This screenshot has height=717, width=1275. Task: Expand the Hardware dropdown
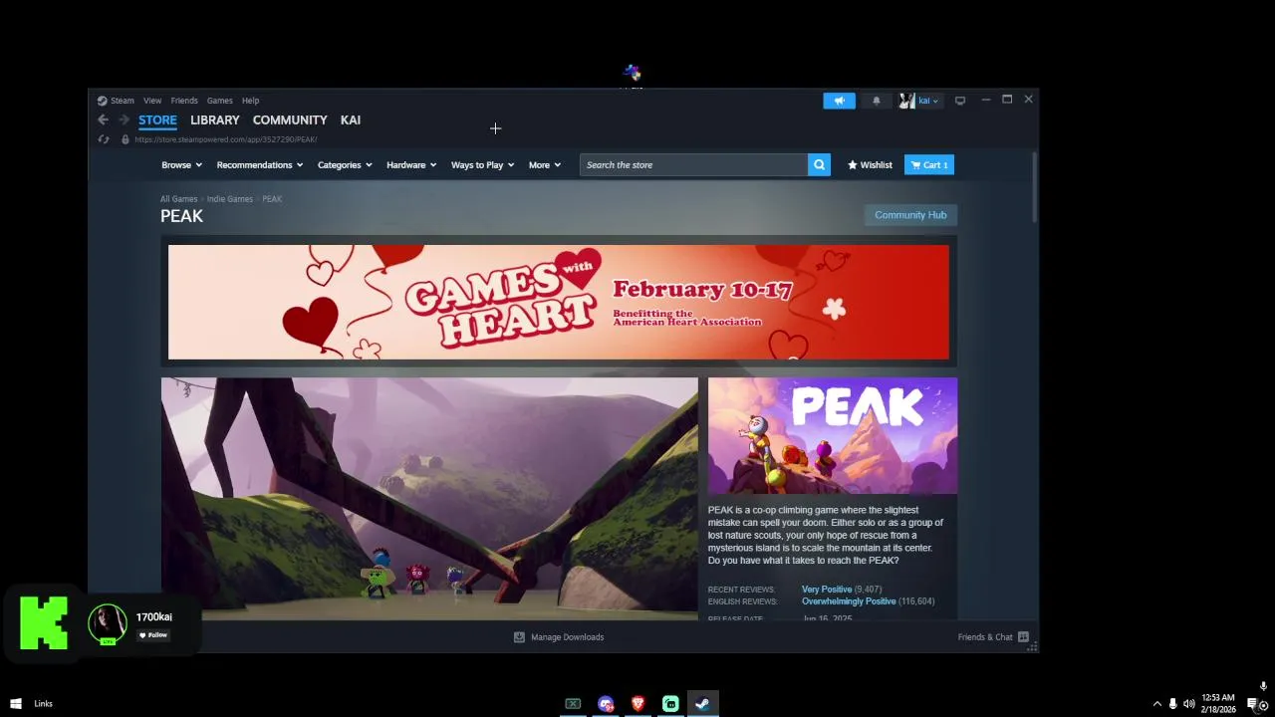click(x=411, y=165)
